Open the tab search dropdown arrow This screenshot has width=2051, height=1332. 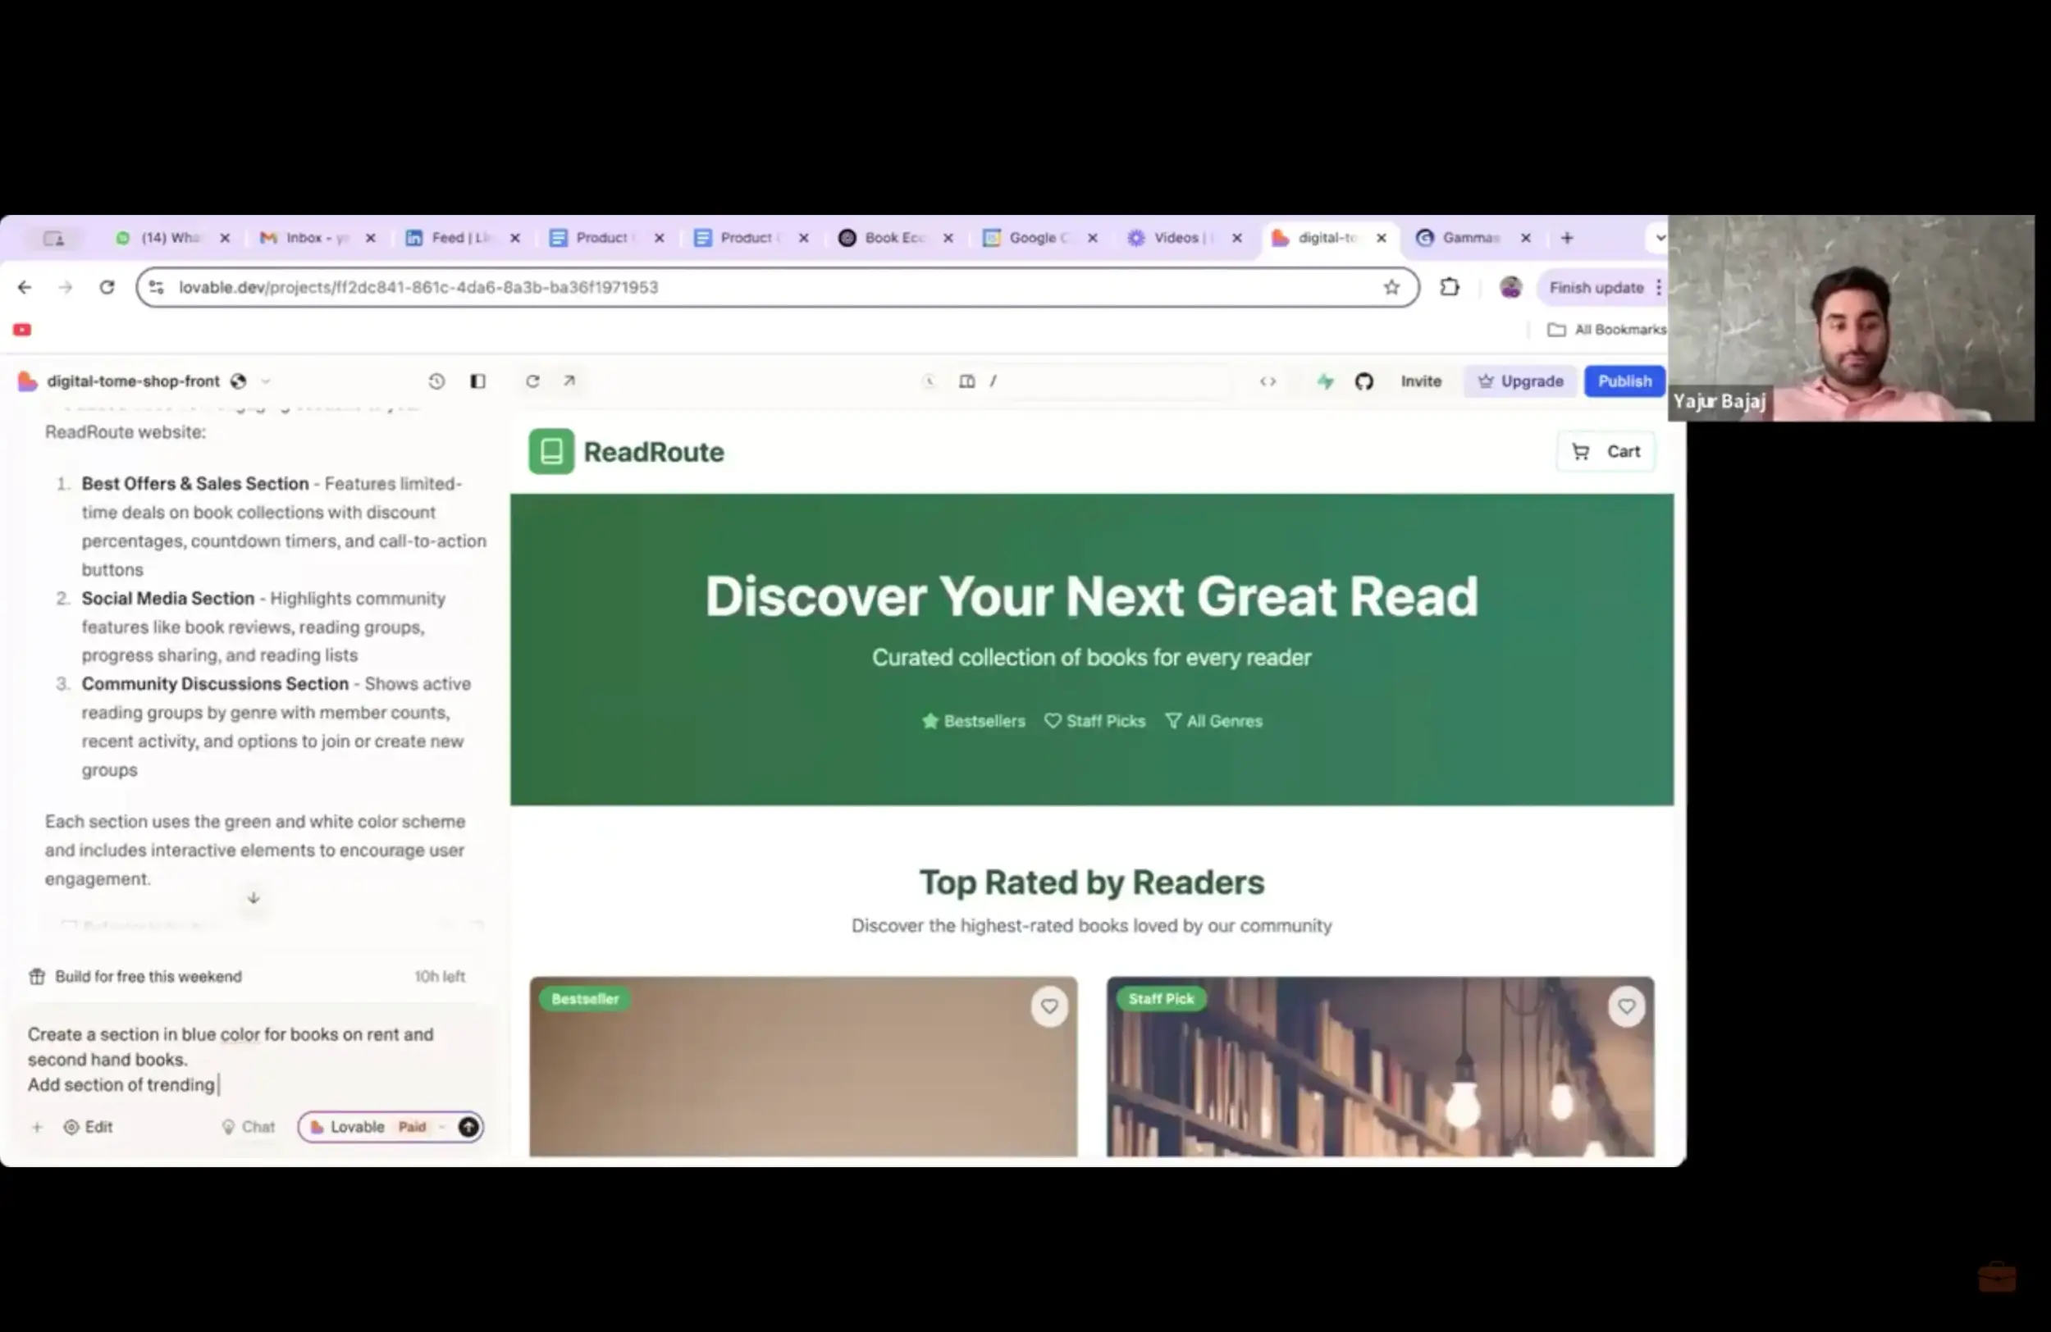tap(1659, 238)
